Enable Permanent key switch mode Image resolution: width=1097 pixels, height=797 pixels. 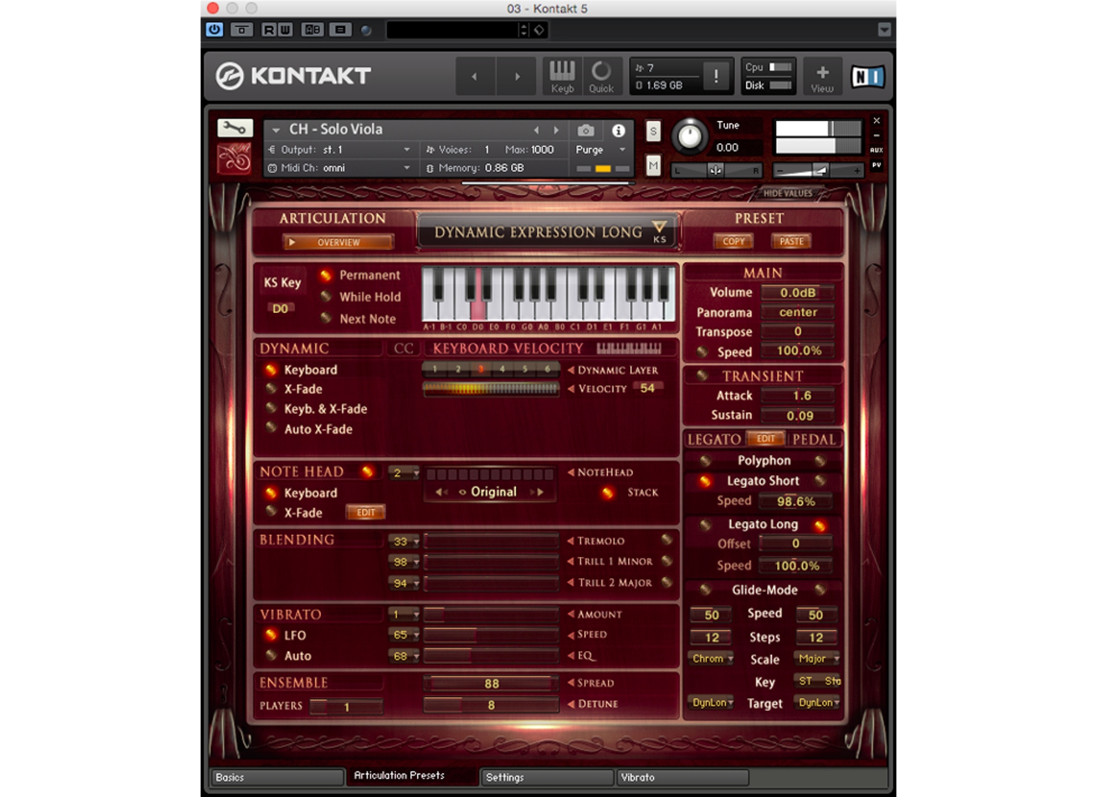click(x=326, y=275)
